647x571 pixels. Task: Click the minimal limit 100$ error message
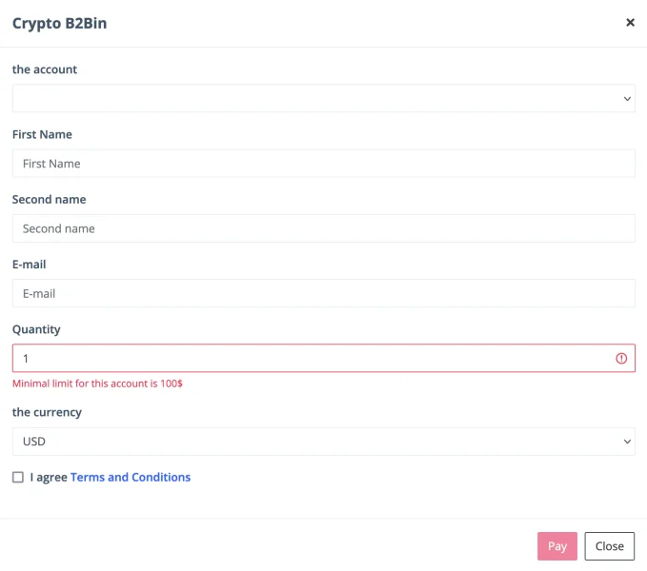(97, 384)
